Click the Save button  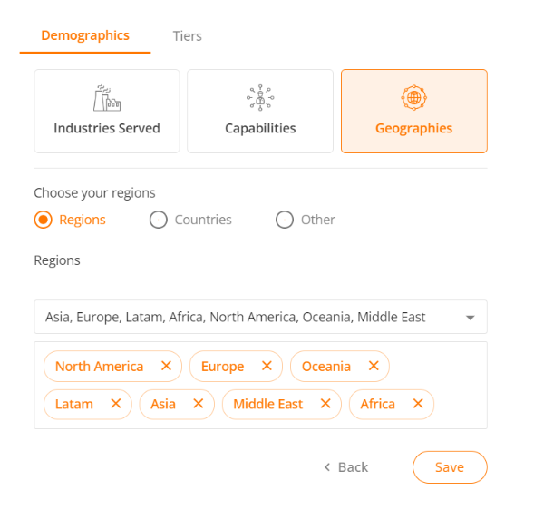450,467
